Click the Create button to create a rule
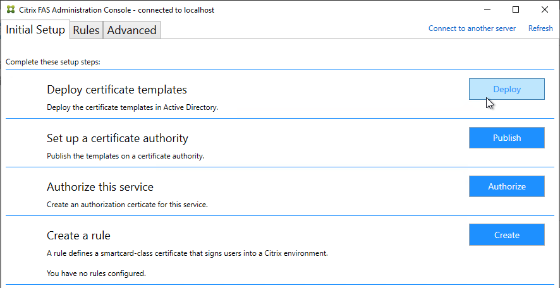This screenshot has width=560, height=288. point(506,235)
